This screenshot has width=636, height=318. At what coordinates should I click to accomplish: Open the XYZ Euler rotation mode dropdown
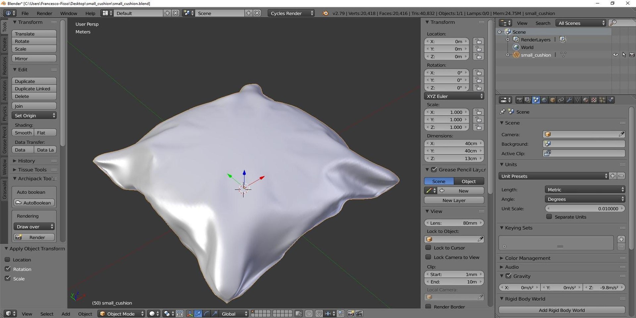coord(454,96)
